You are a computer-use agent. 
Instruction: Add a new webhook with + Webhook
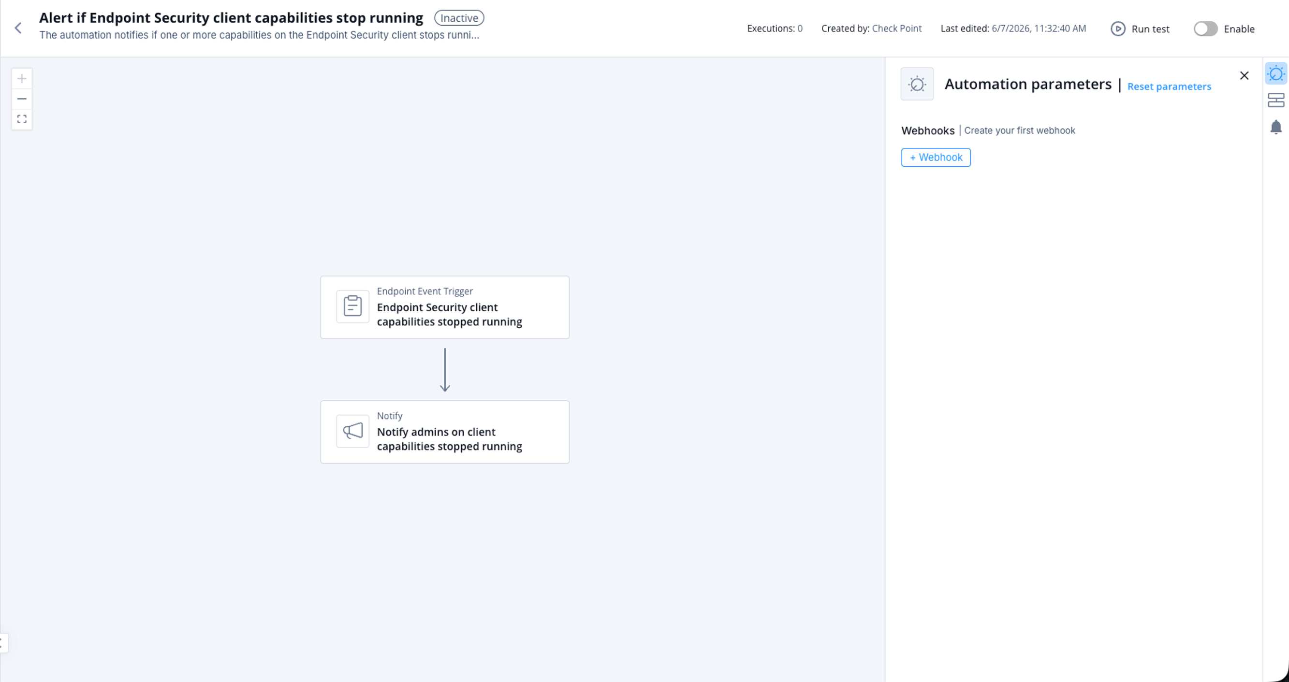coord(936,157)
